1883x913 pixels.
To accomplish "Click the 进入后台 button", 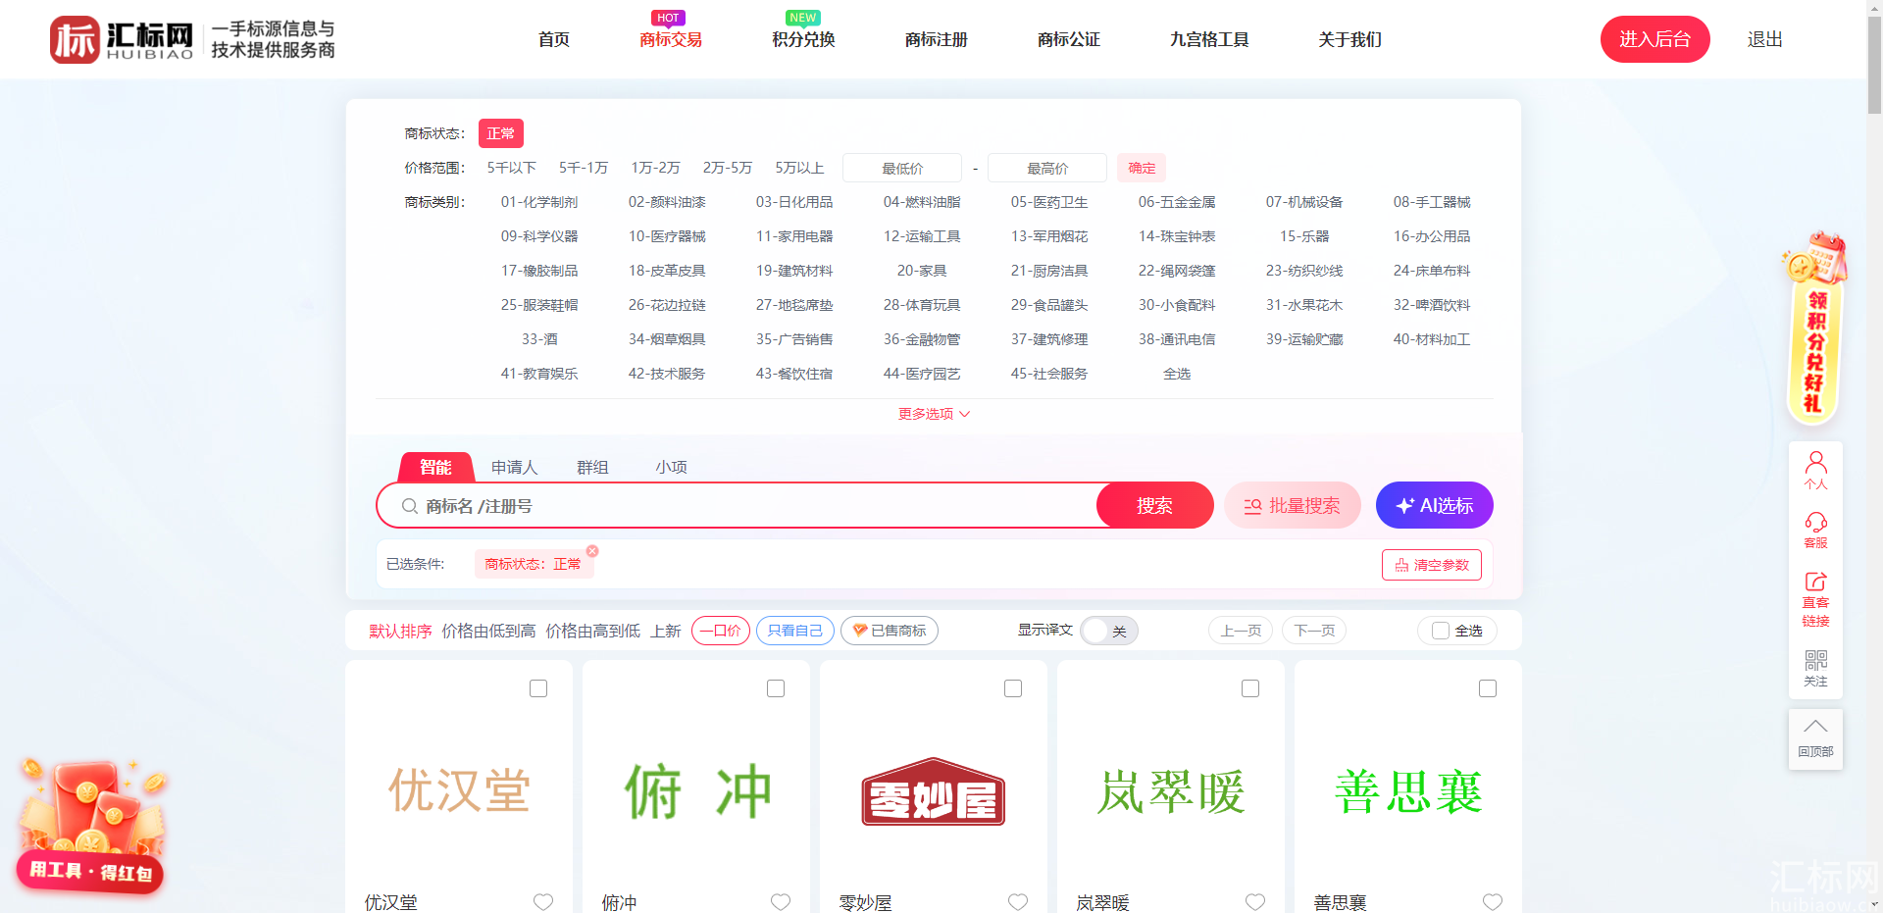I will (1654, 39).
